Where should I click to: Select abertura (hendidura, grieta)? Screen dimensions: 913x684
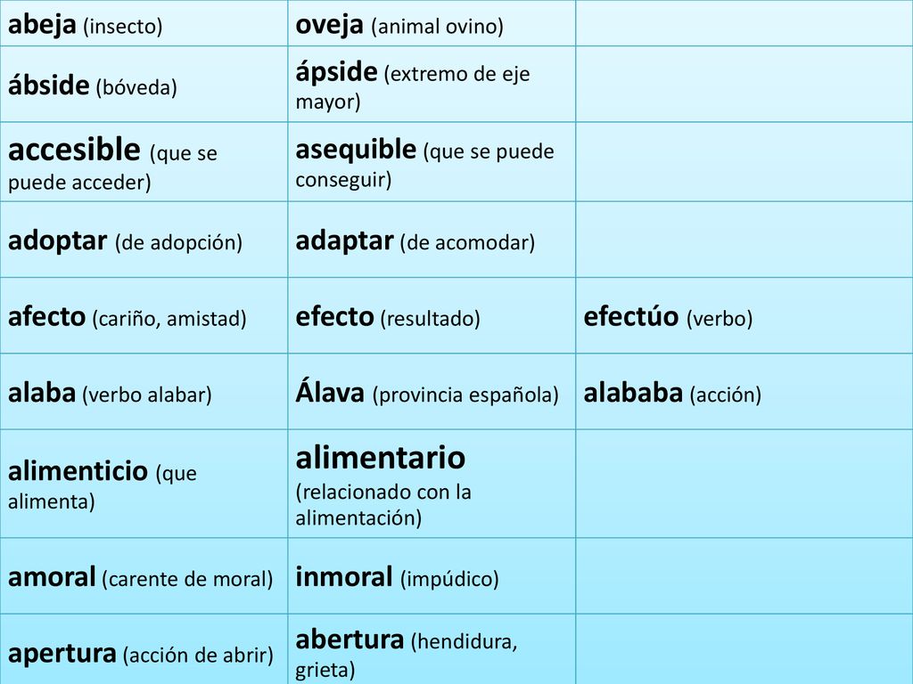(x=407, y=655)
